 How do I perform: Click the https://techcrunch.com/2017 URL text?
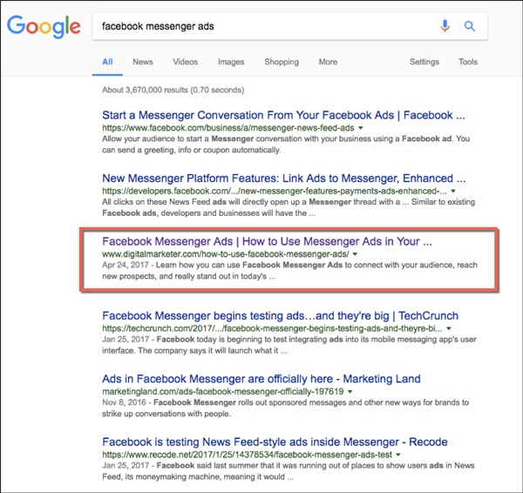(x=273, y=328)
